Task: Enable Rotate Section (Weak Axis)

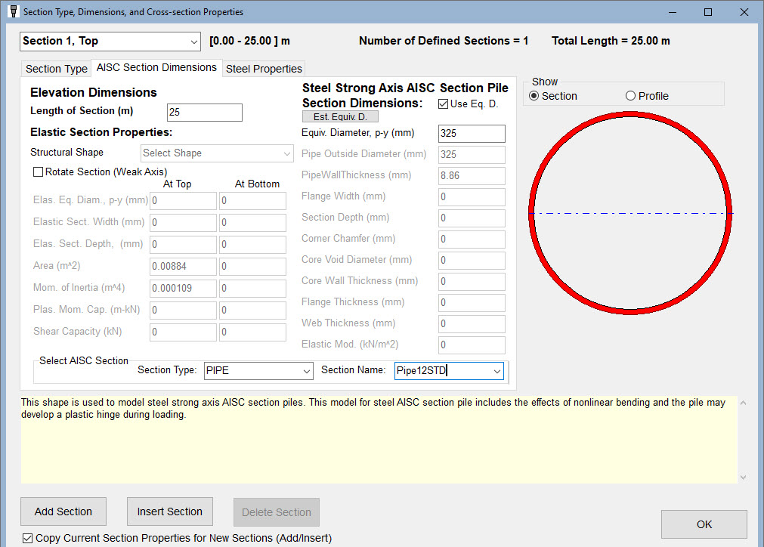Action: tap(38, 172)
